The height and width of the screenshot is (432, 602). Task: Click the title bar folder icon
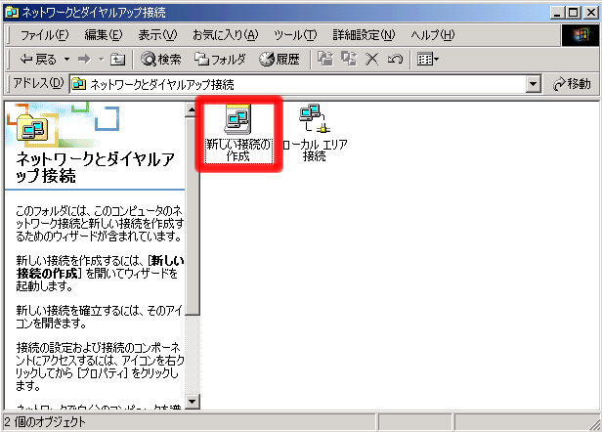[x=12, y=13]
